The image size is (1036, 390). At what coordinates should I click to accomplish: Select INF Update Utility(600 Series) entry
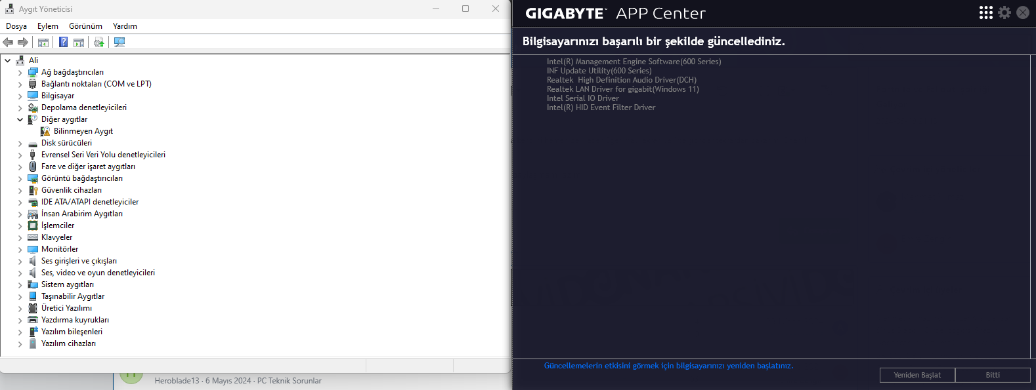599,71
